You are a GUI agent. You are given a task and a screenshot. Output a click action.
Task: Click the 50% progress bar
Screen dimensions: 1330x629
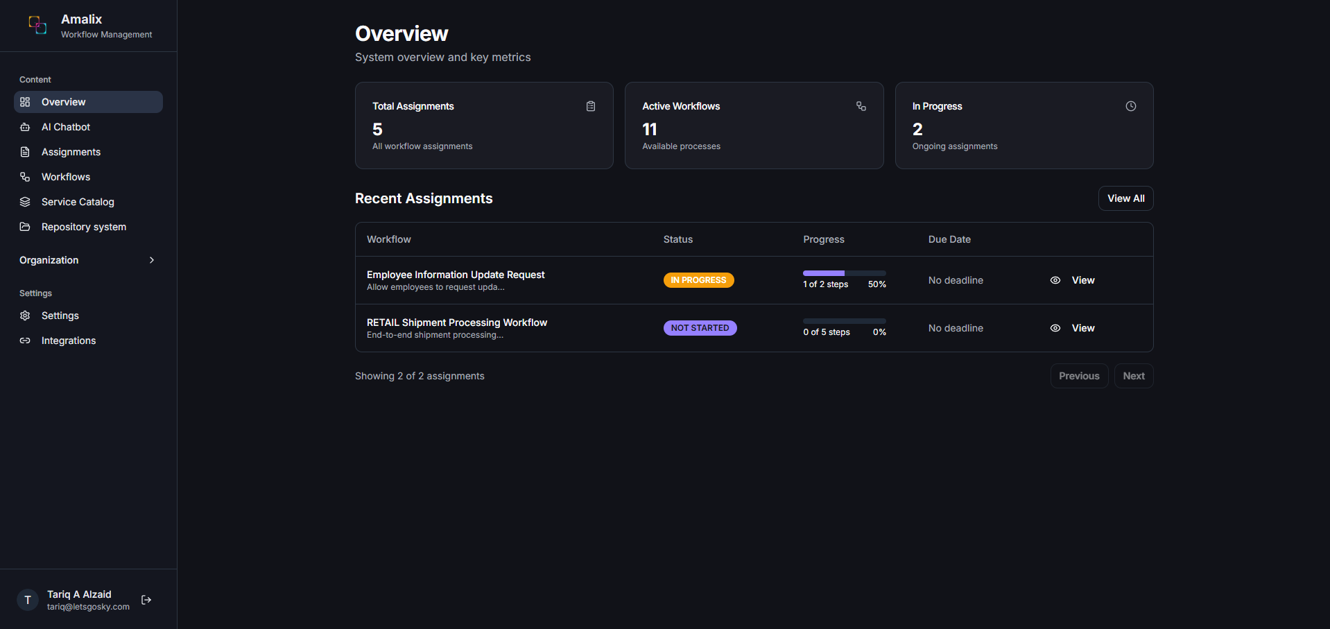tap(844, 273)
